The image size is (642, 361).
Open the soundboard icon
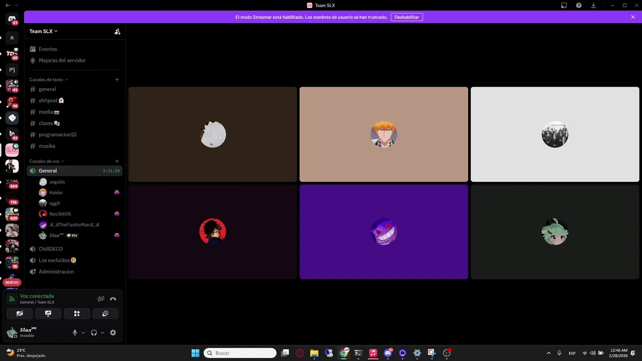point(105,313)
